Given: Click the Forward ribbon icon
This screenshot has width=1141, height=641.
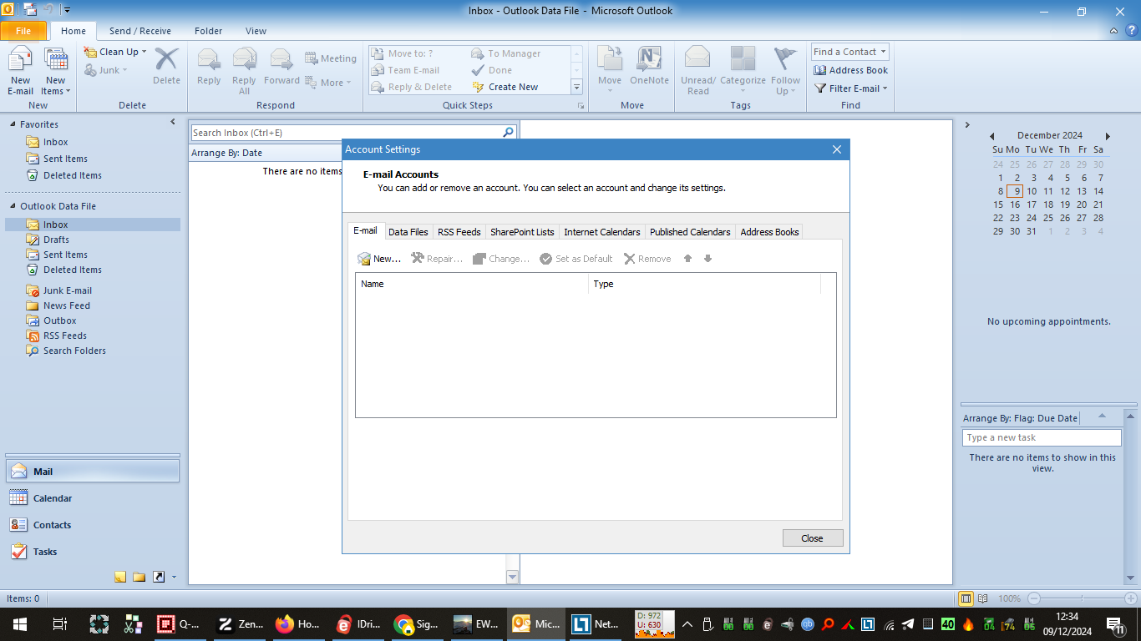Looking at the screenshot, I should pos(281,66).
